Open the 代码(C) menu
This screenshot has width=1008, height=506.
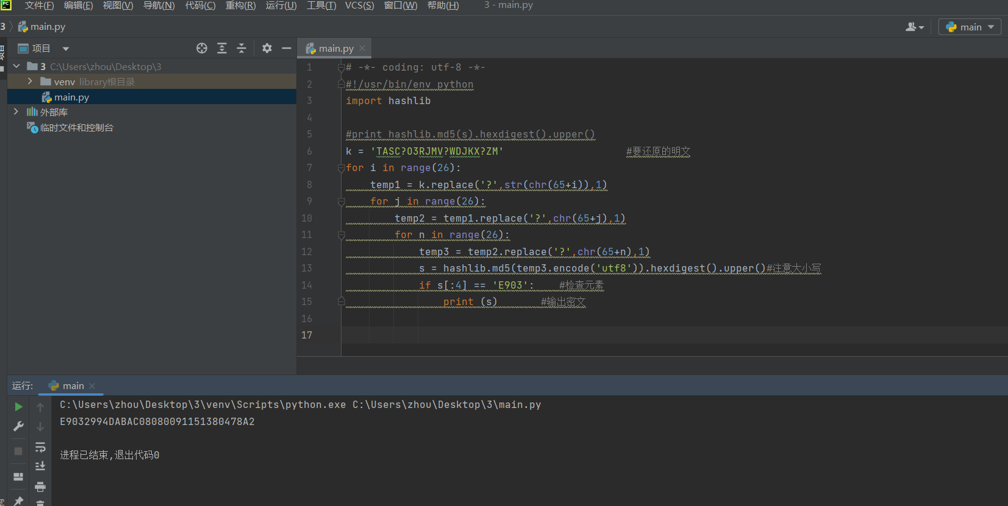(x=200, y=5)
